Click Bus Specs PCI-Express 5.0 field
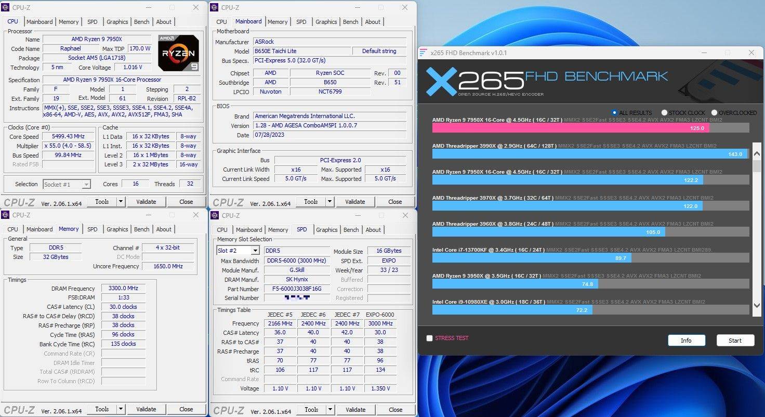765x417 pixels. point(329,60)
